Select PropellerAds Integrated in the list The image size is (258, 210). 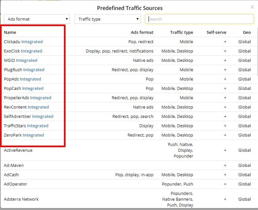pos(28,98)
